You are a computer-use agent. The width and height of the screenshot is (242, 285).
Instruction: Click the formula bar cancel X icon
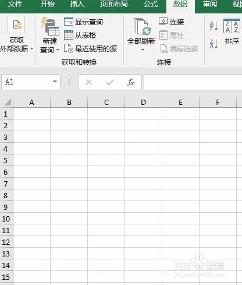(89, 82)
